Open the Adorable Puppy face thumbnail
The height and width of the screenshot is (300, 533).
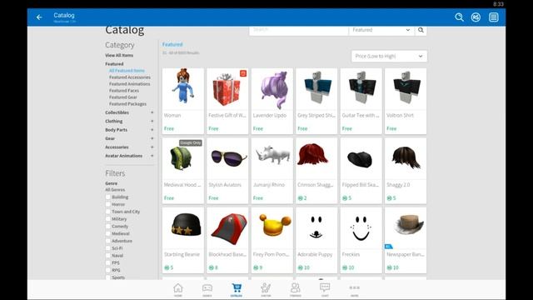(316, 228)
